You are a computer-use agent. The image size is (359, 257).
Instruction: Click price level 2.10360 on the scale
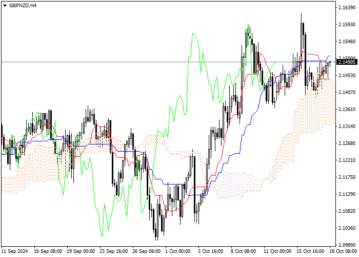pyautogui.click(x=347, y=228)
